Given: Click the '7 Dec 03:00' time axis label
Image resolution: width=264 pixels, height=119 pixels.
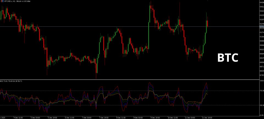Looking at the screenshot, I should pyautogui.click(x=87, y=117).
